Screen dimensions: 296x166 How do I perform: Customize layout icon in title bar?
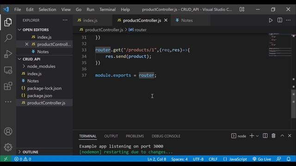[242, 9]
